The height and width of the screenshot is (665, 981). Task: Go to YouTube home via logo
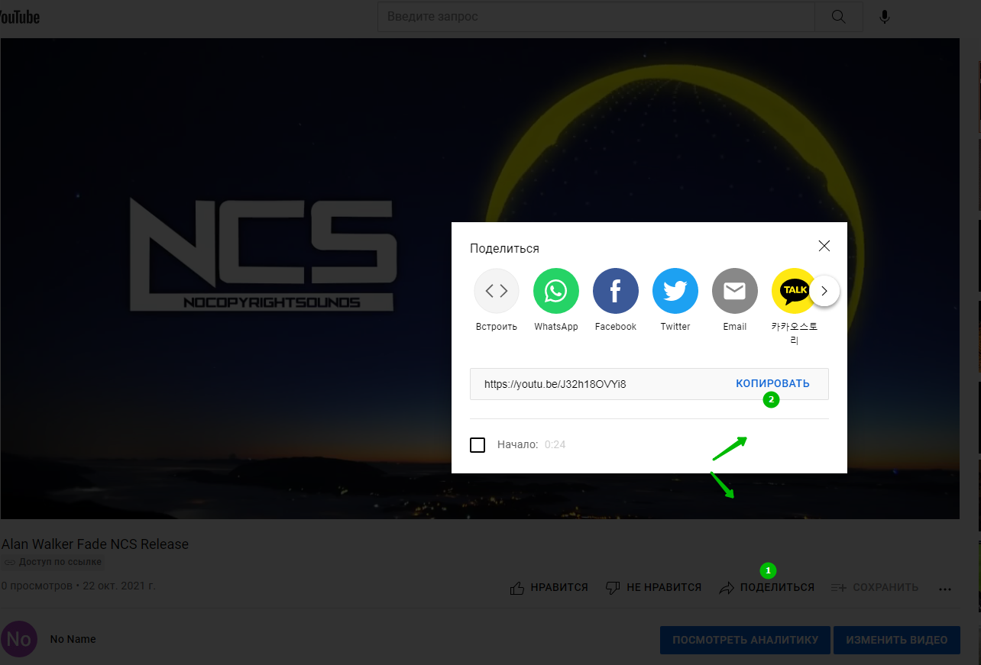tap(20, 17)
